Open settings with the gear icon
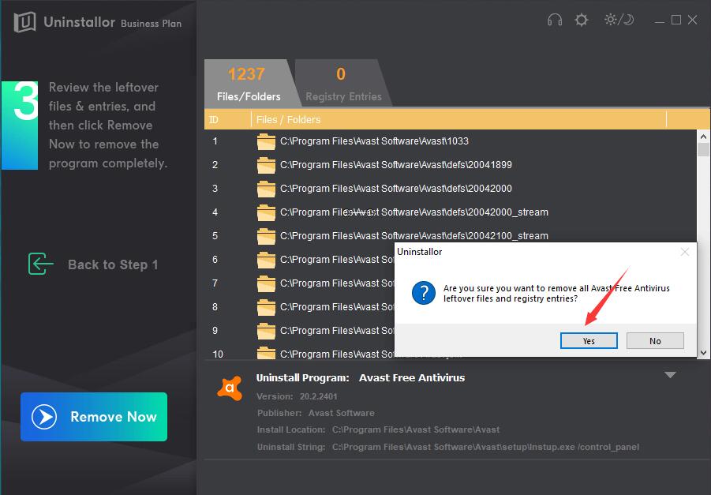 [582, 20]
